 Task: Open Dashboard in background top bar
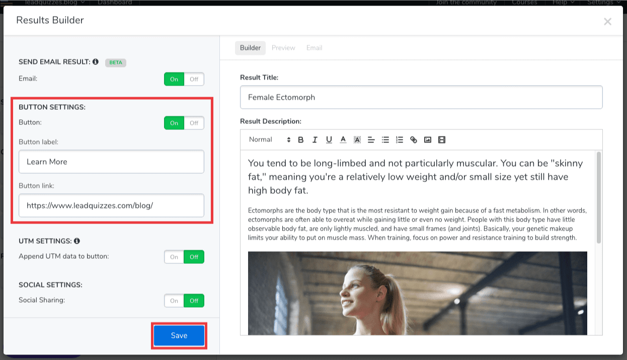click(115, 3)
